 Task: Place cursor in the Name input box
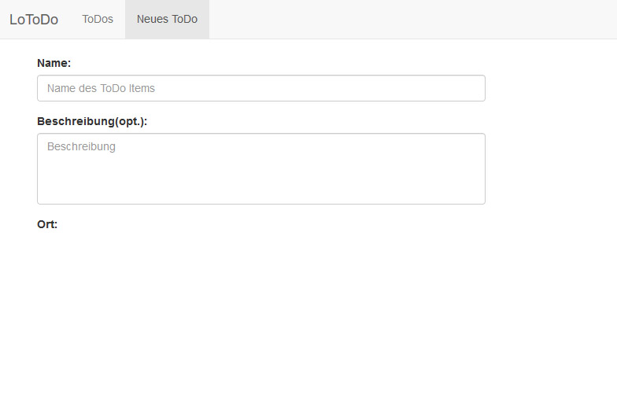point(261,88)
